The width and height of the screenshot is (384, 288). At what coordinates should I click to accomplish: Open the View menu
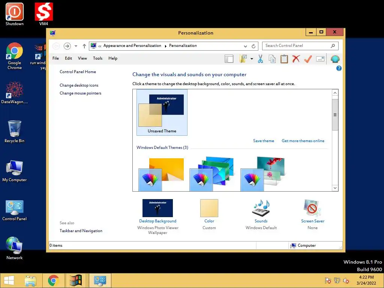point(82,58)
